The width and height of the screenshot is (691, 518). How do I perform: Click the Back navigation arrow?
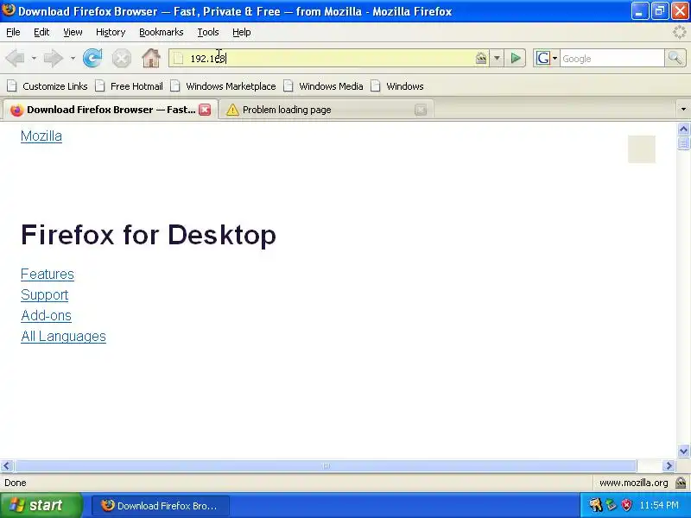(x=16, y=58)
